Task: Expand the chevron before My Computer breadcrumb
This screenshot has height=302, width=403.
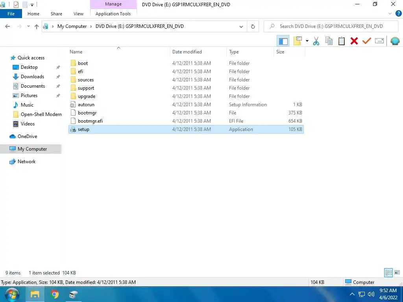Action: pos(53,26)
